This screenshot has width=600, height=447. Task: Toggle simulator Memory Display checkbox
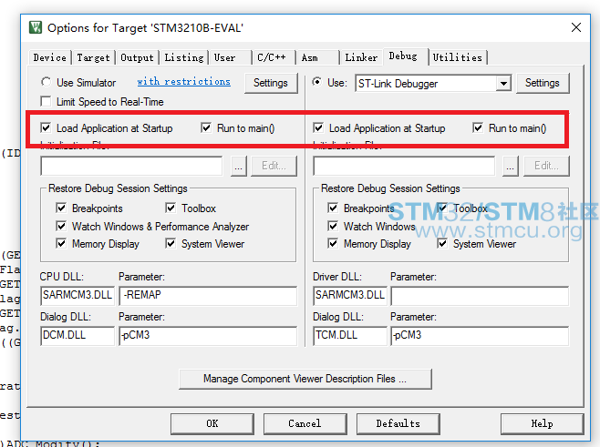[61, 243]
